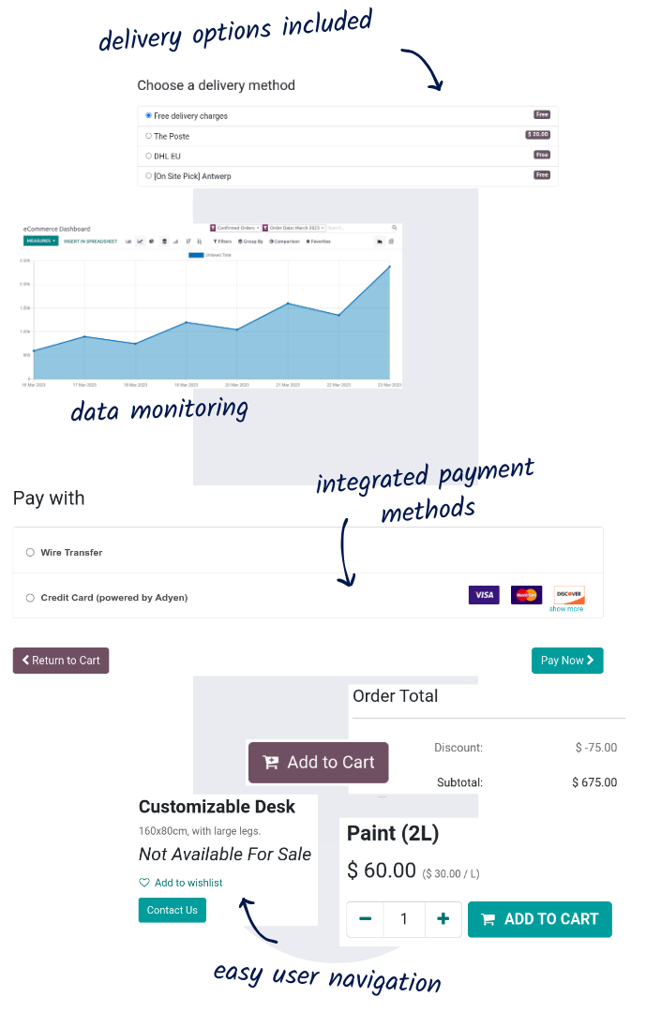Screen dimensions: 646x1012
Task: Click the Pay Now button
Action: [567, 661]
